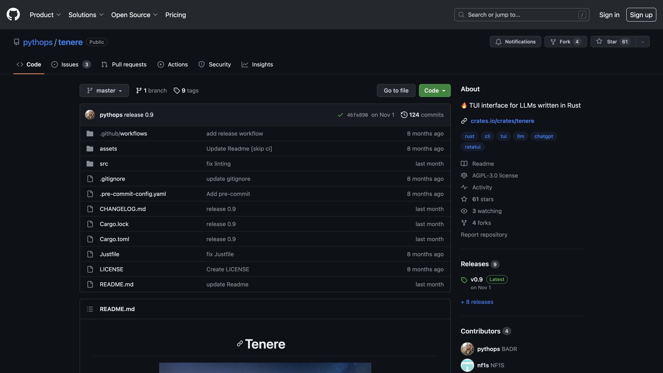
Task: Open the master branch dropdown
Action: click(104, 90)
